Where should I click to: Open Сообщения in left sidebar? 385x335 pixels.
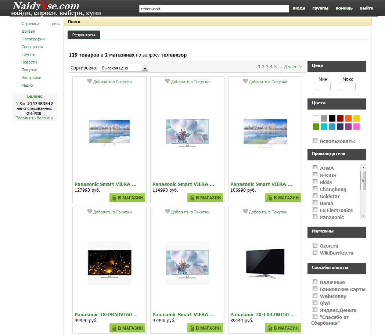[32, 47]
